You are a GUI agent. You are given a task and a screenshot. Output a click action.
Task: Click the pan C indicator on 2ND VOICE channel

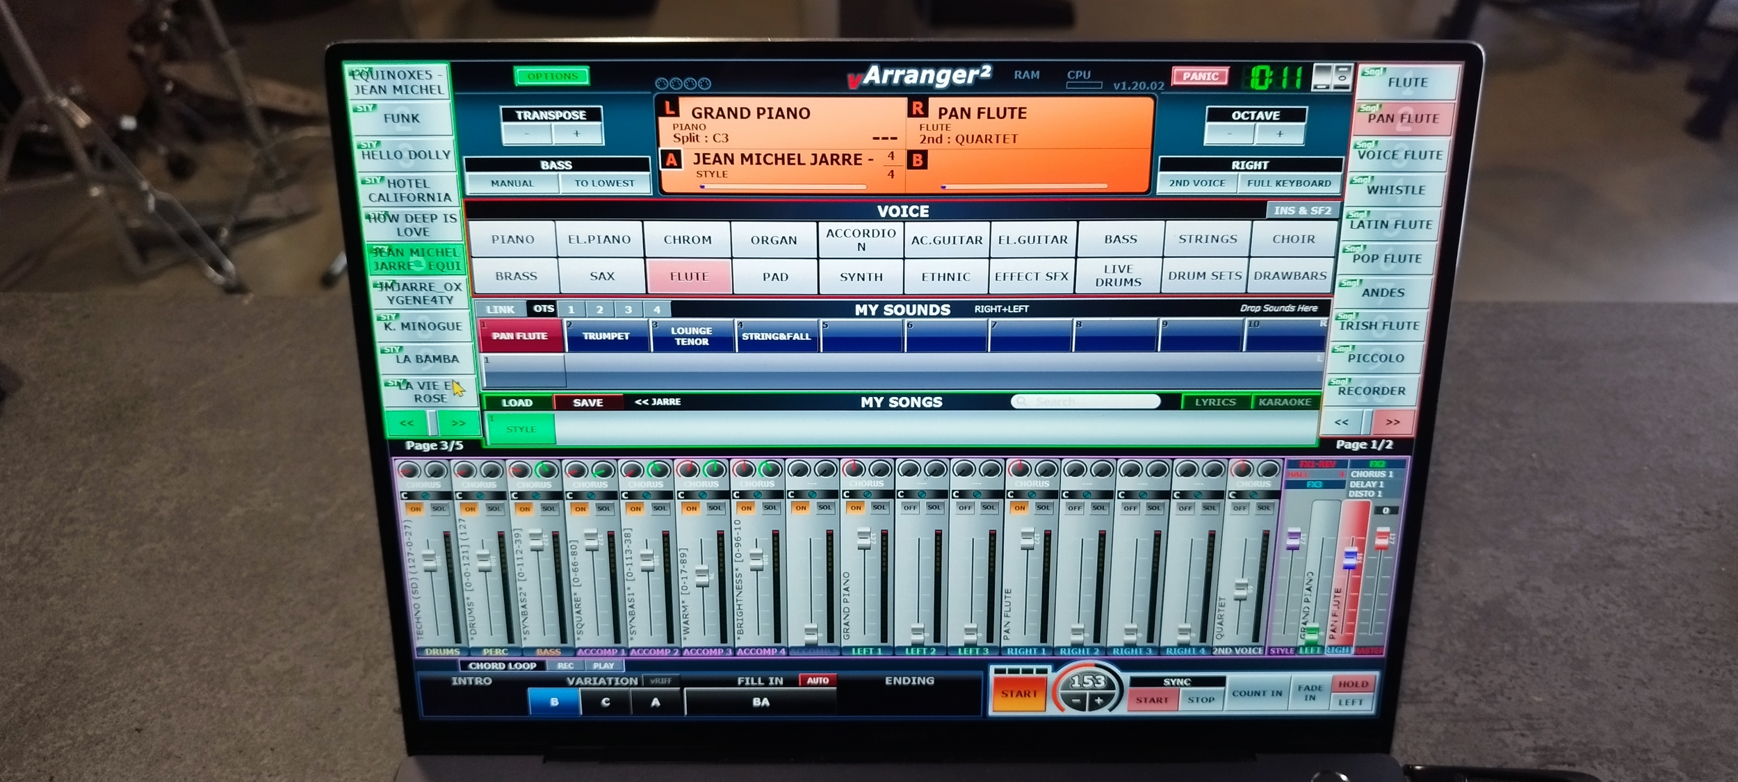tap(1233, 495)
